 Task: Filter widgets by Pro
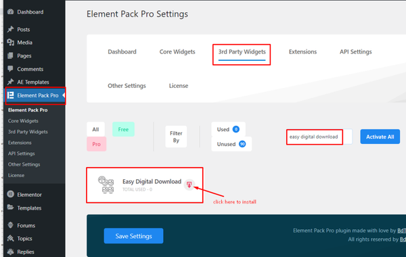(x=96, y=144)
